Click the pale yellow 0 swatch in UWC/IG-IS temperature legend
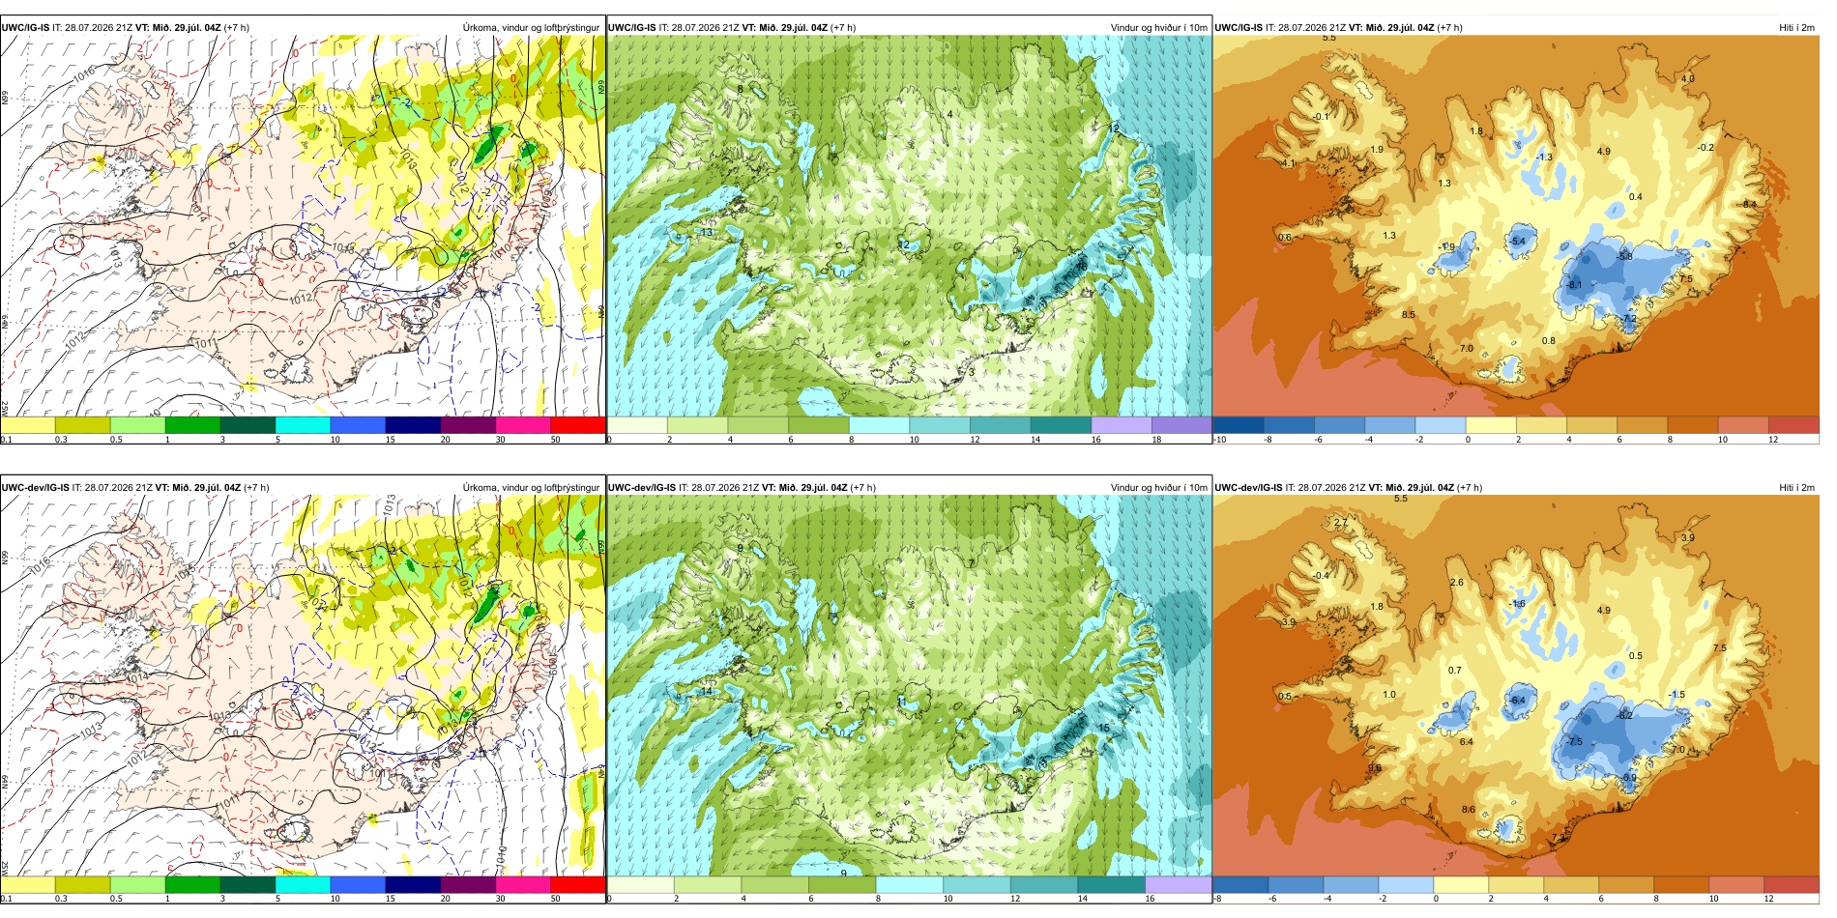 coord(1491,425)
